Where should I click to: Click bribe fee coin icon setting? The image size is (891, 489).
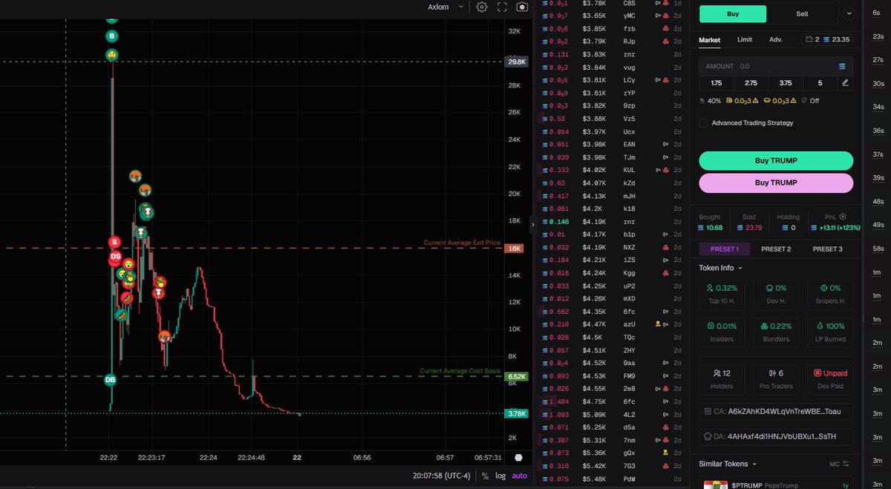coord(766,100)
